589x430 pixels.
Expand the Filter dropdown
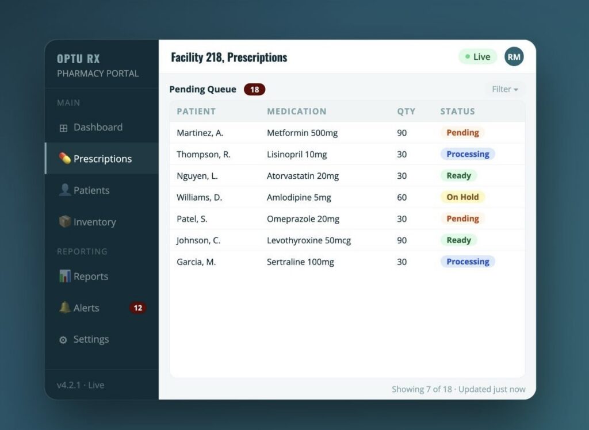[505, 89]
